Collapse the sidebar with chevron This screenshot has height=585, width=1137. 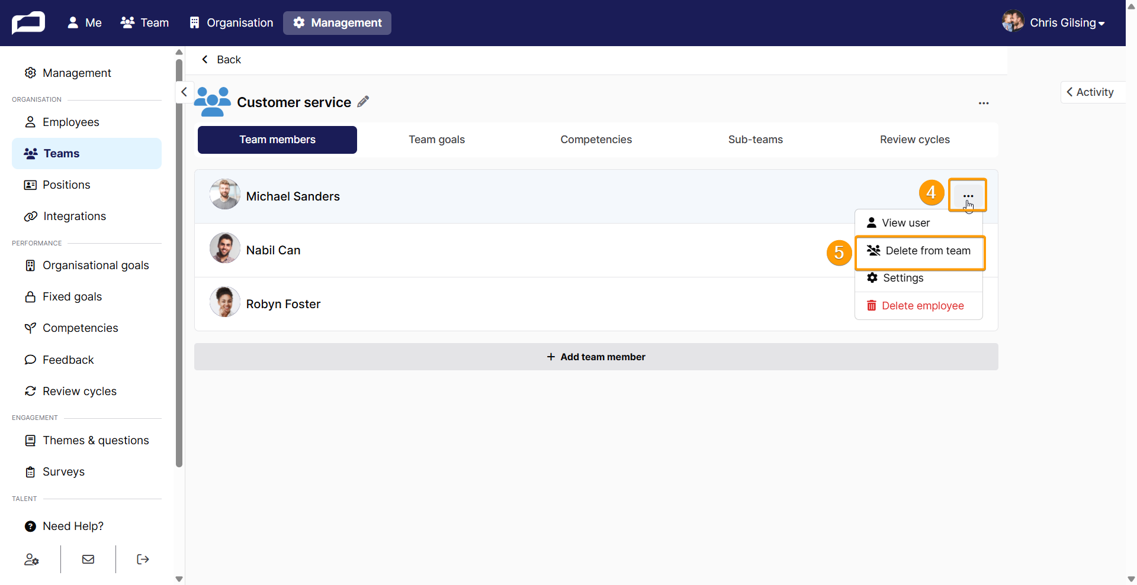pos(184,92)
